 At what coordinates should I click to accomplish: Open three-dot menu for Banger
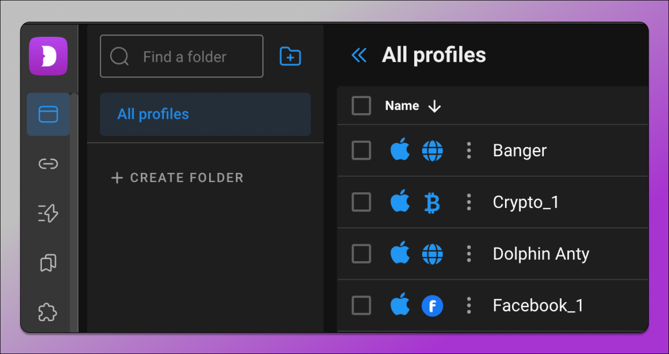click(468, 150)
